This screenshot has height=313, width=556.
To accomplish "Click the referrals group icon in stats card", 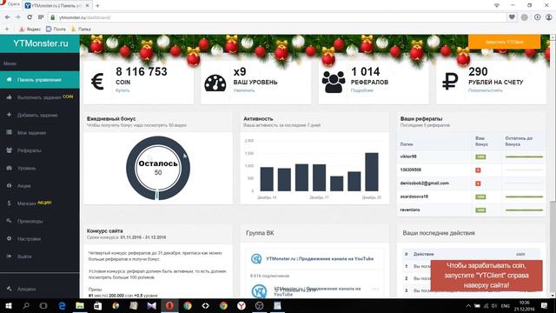I will 334,82.
